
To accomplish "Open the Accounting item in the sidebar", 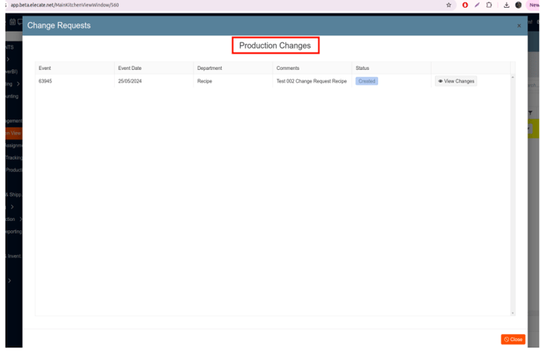I will 12,96.
